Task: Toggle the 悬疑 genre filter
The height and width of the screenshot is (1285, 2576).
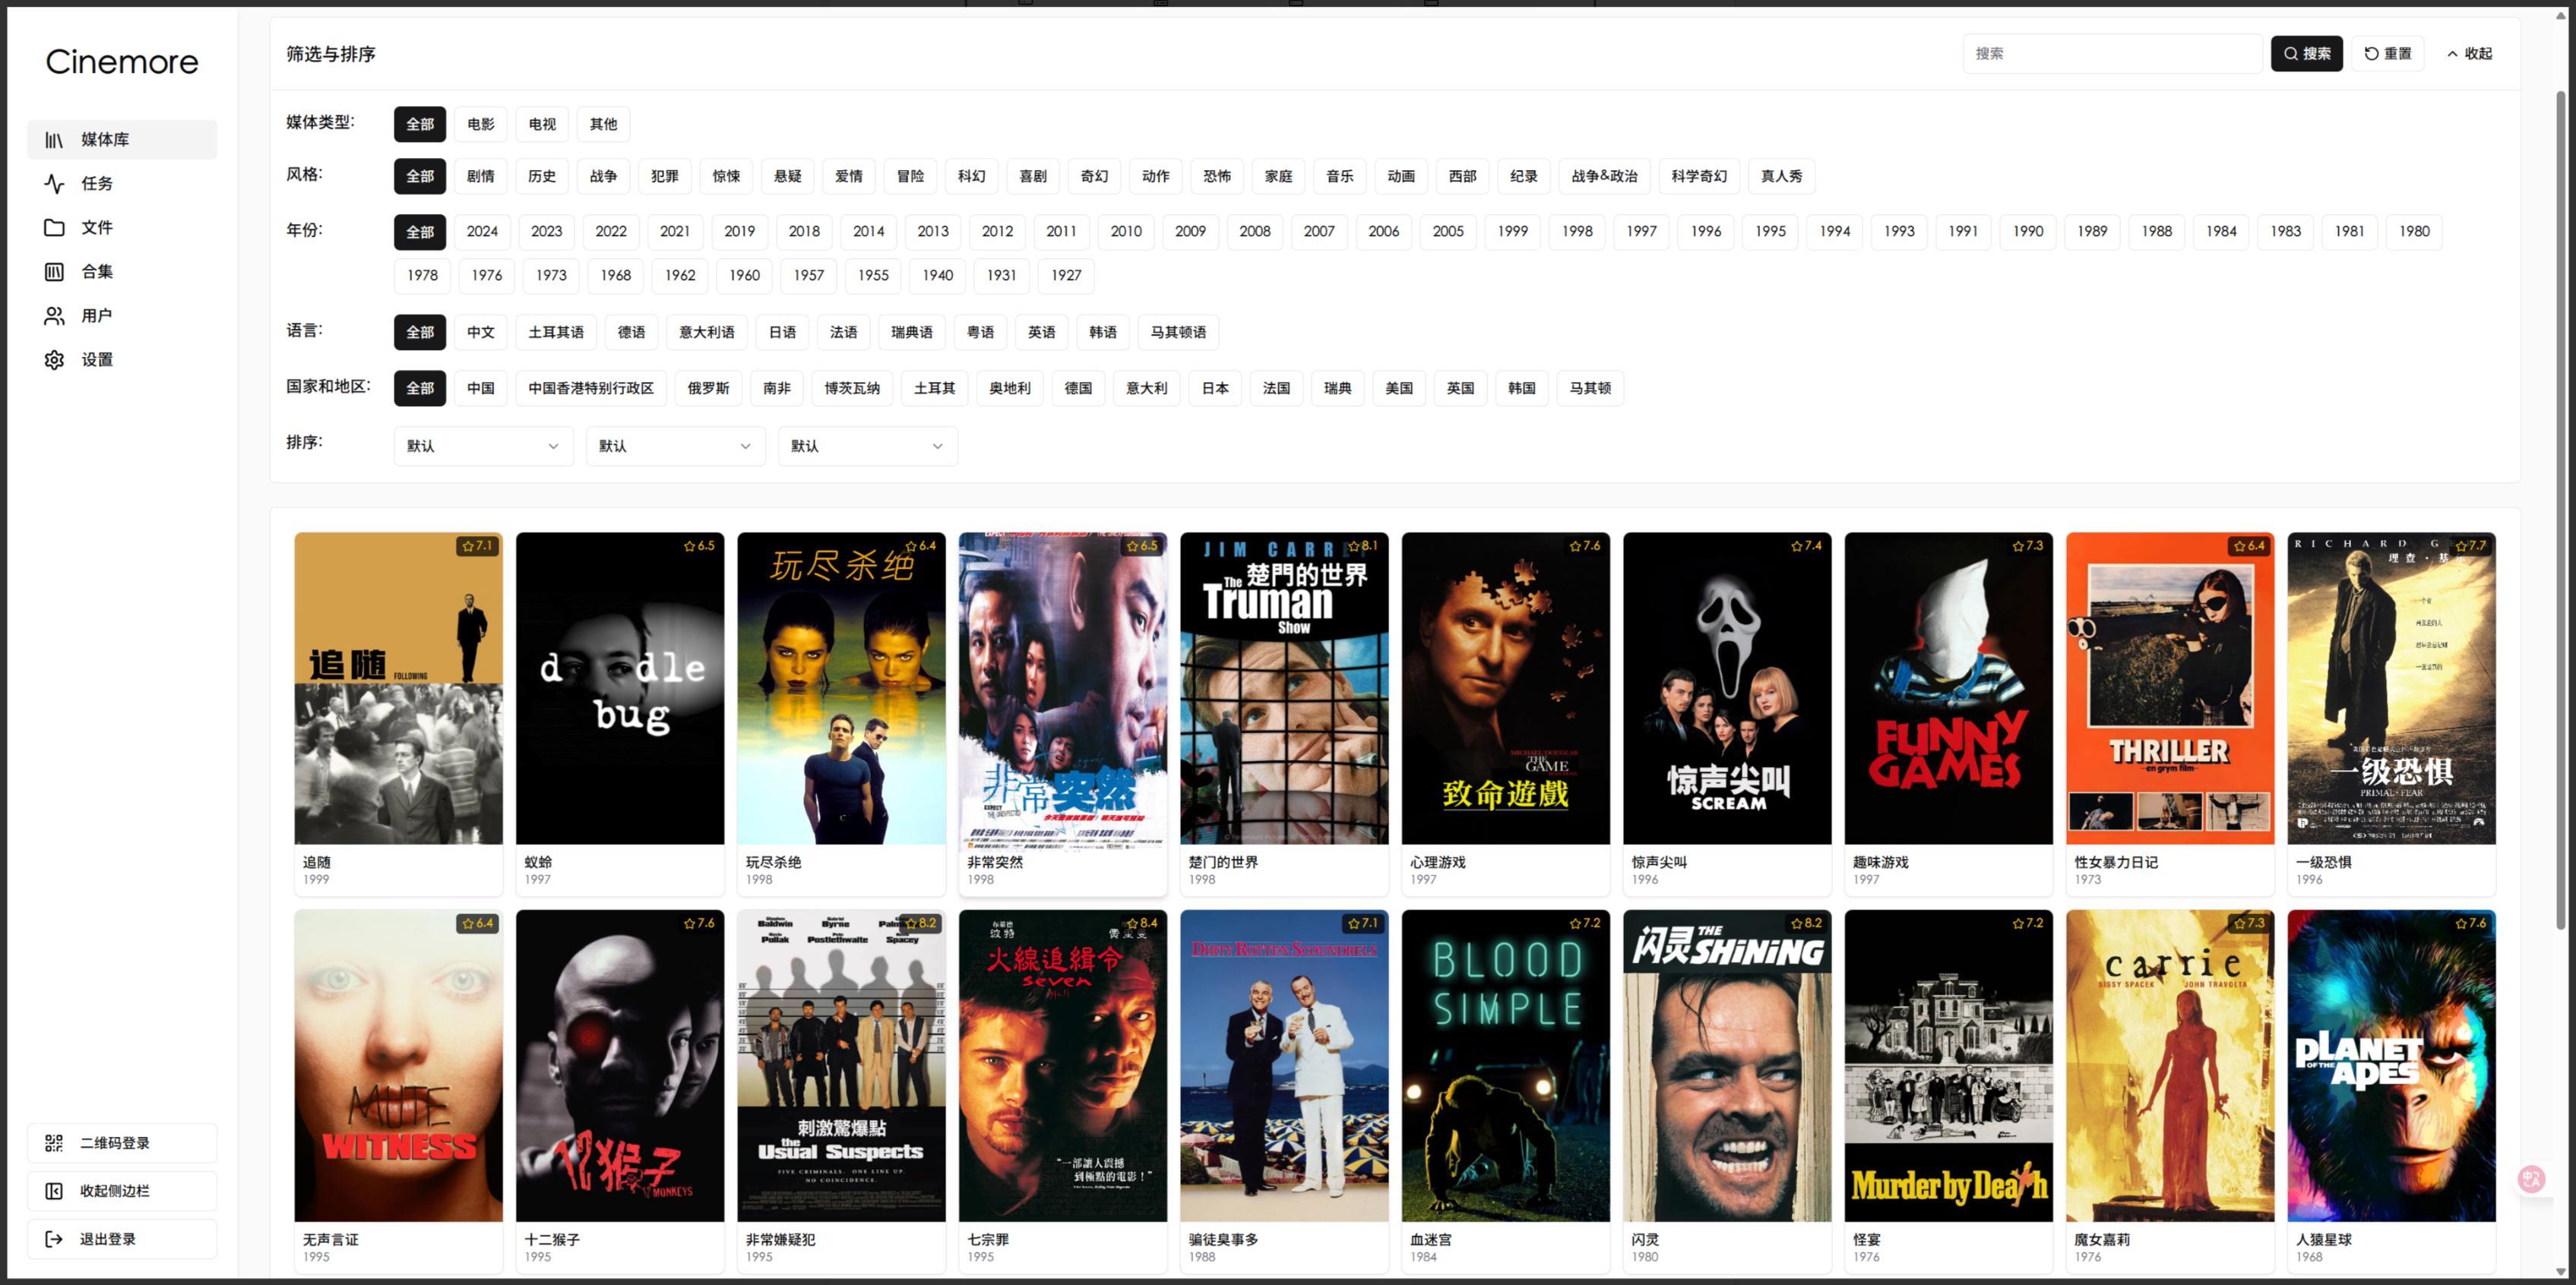Action: [787, 176]
